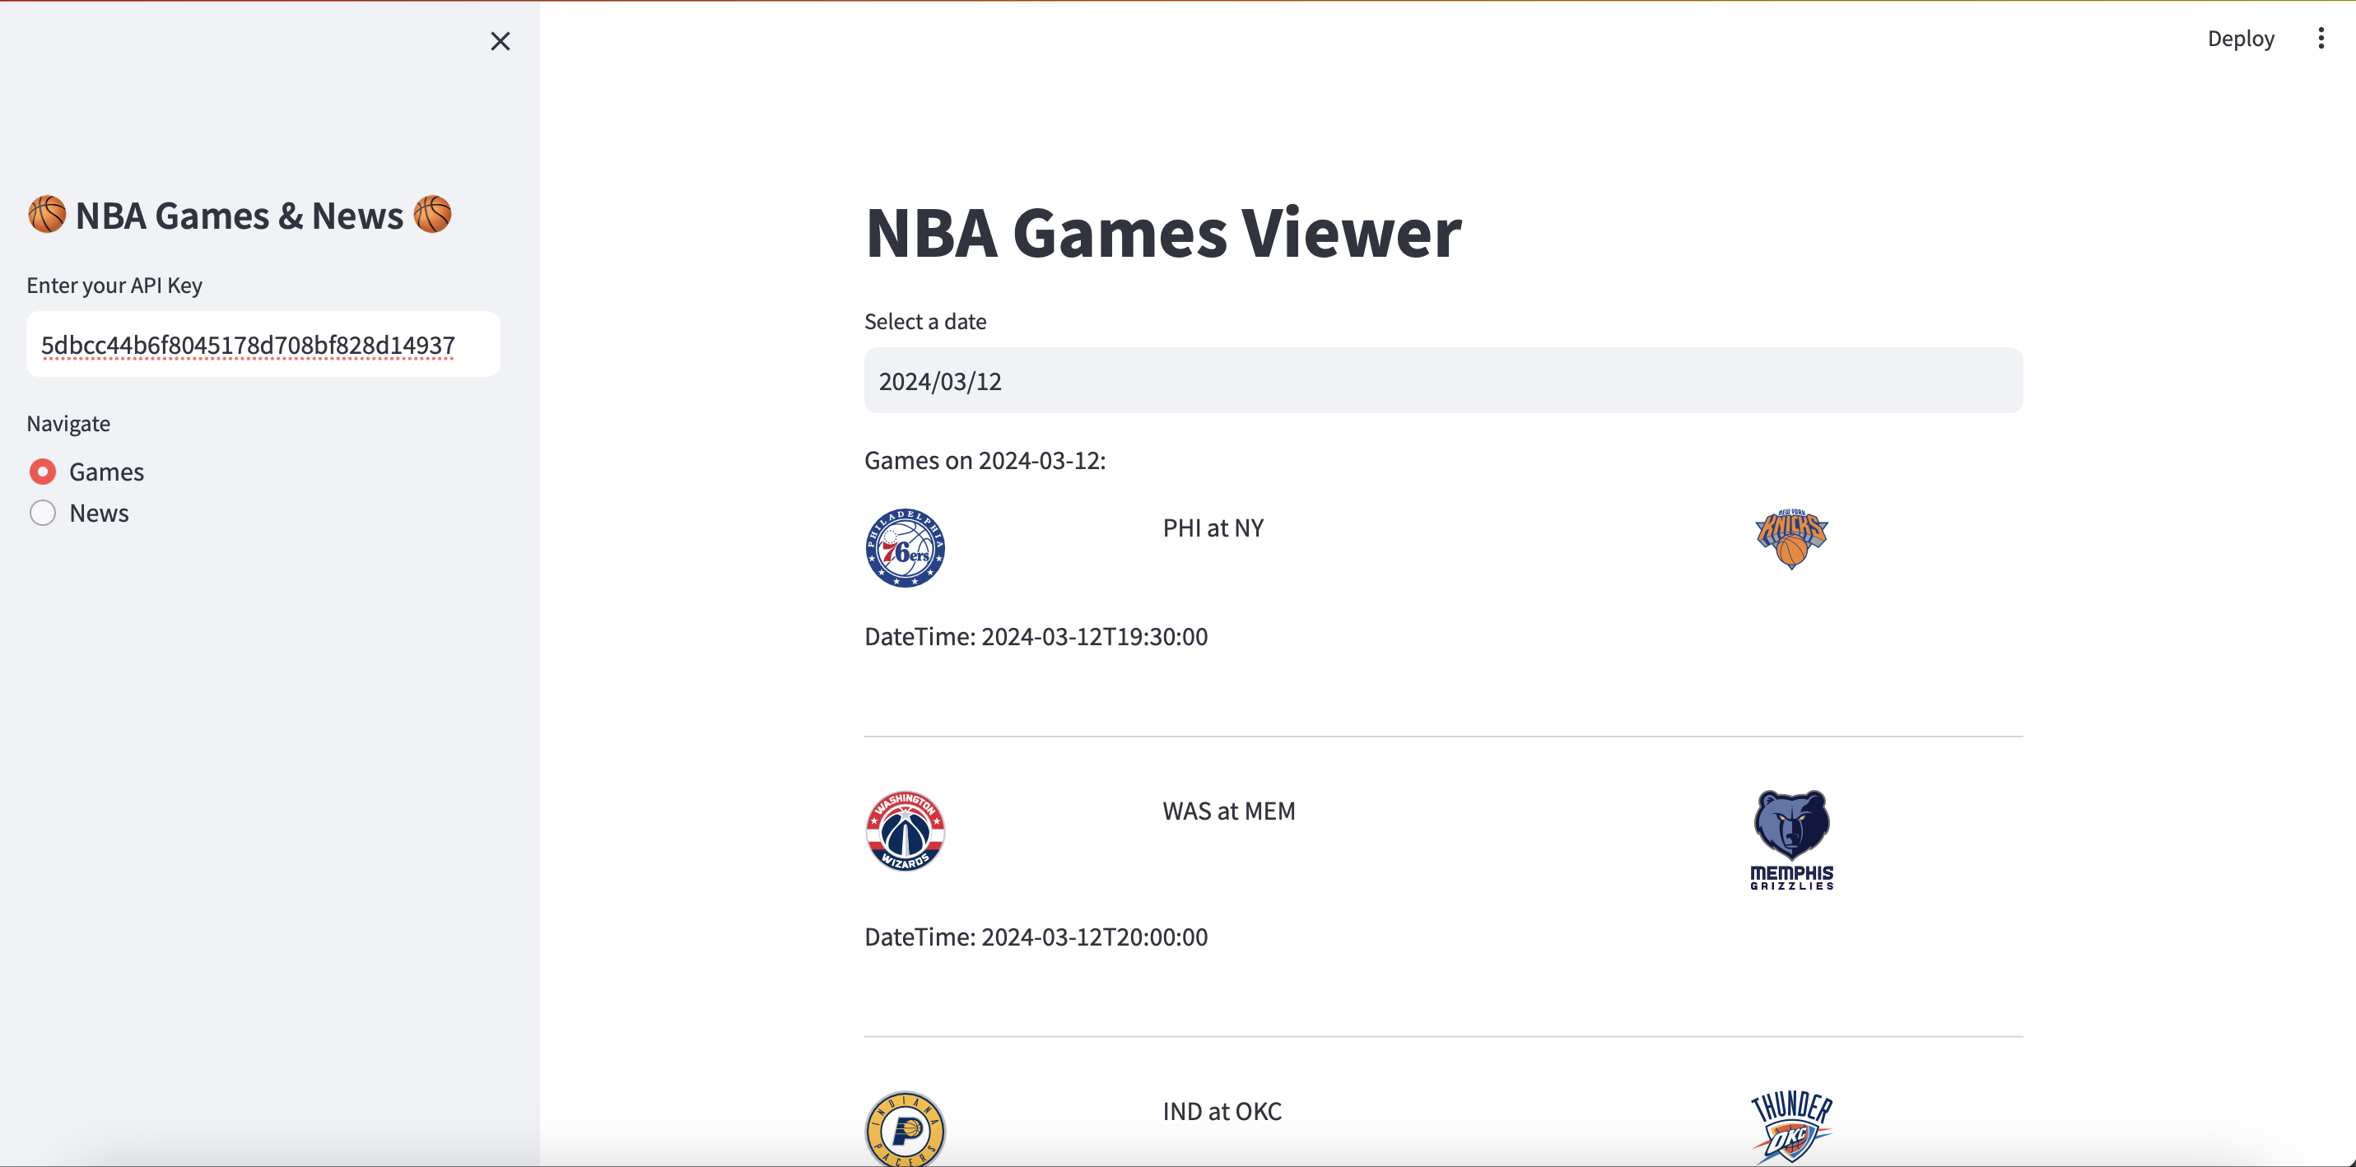Open the three-dot main menu
This screenshot has height=1167, width=2356.
click(x=2321, y=39)
